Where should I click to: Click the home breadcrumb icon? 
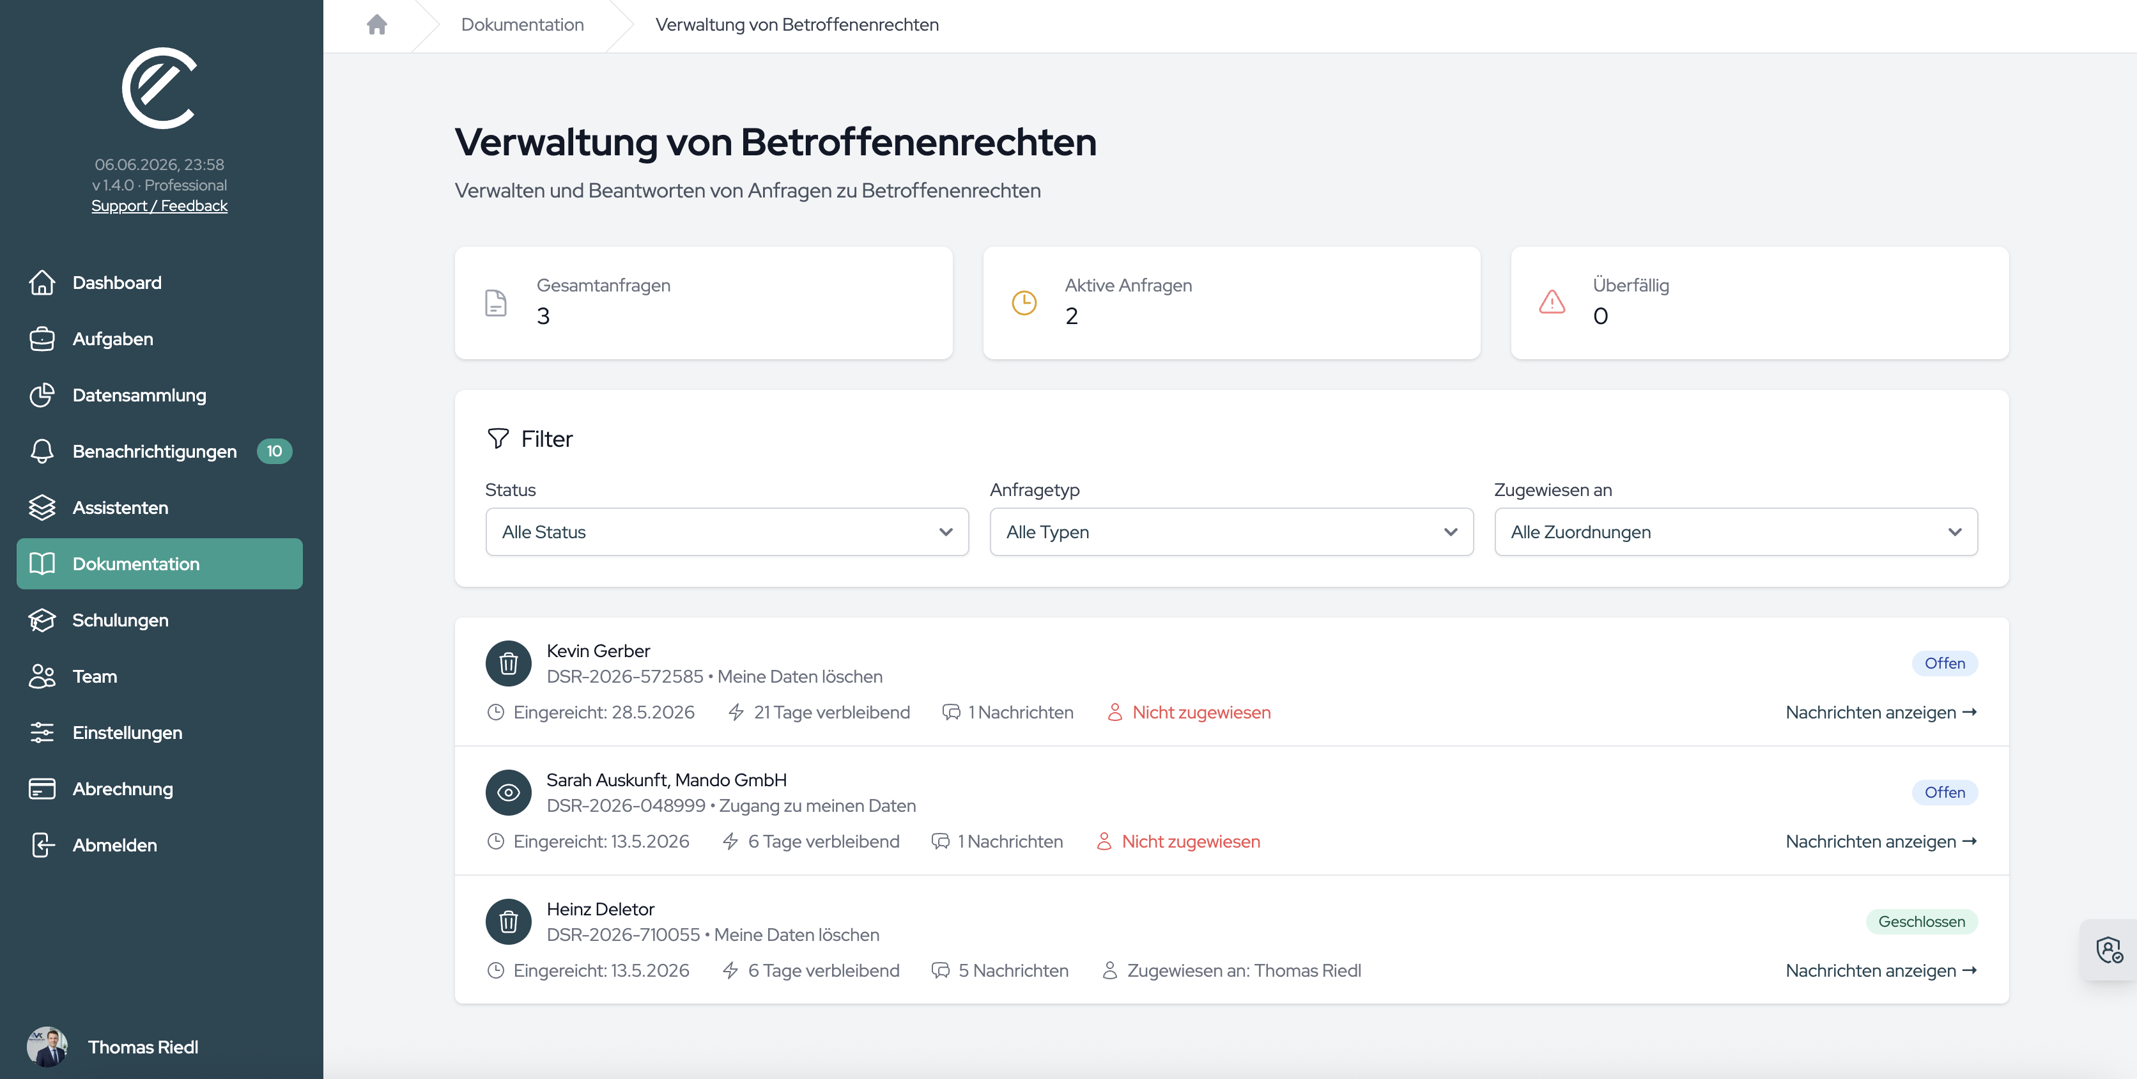point(376,25)
